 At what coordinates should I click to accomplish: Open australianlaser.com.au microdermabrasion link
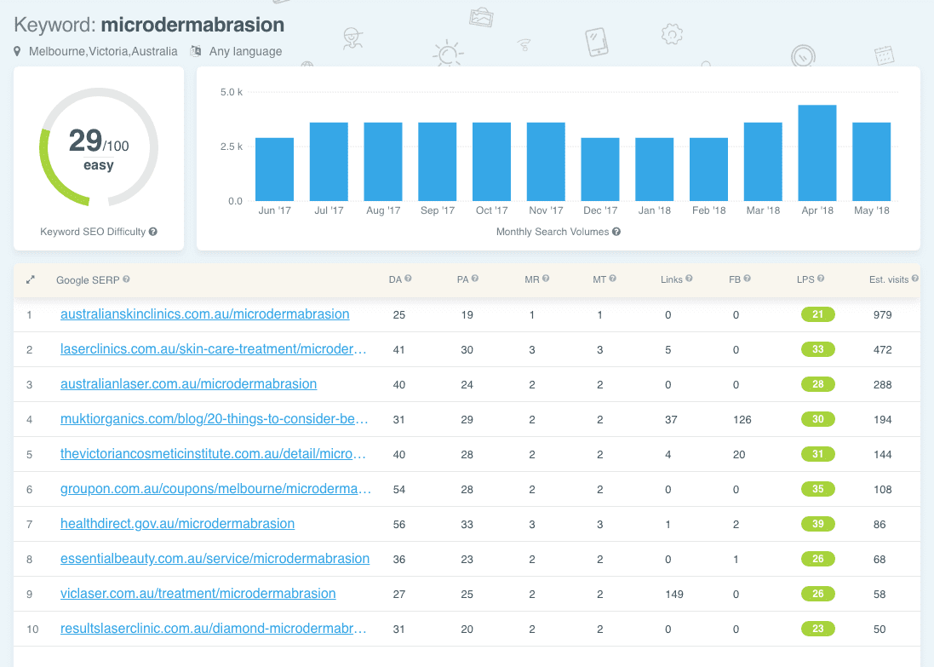click(188, 384)
